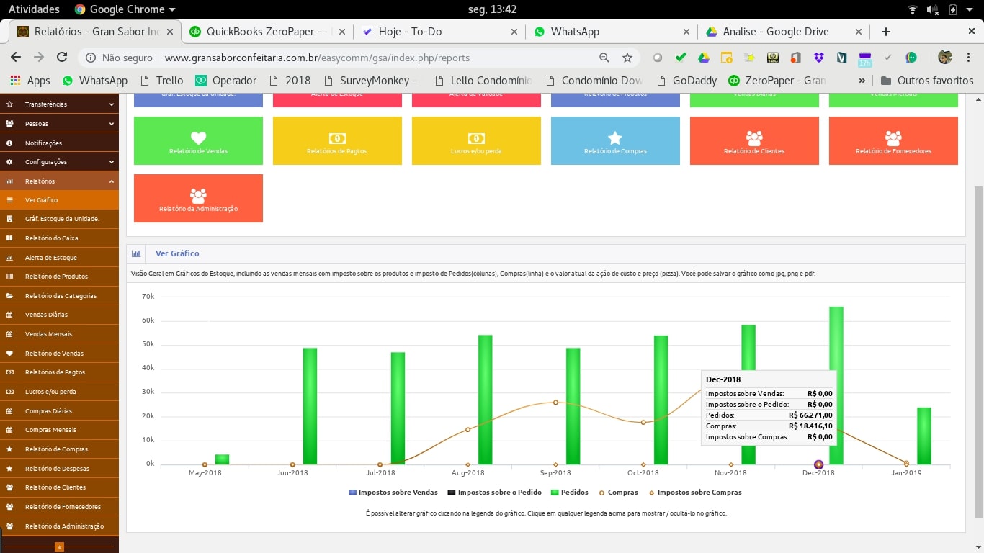Bookmark page with the star icon in address bar
This screenshot has height=553, width=984.
[x=627, y=58]
